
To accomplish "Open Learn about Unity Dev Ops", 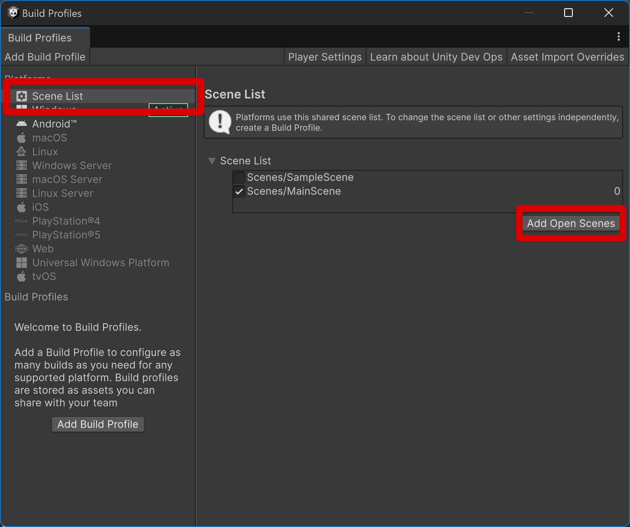I will click(x=436, y=57).
